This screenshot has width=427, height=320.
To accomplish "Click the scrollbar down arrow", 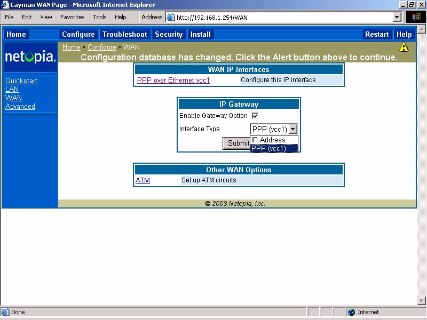I will coord(422,301).
